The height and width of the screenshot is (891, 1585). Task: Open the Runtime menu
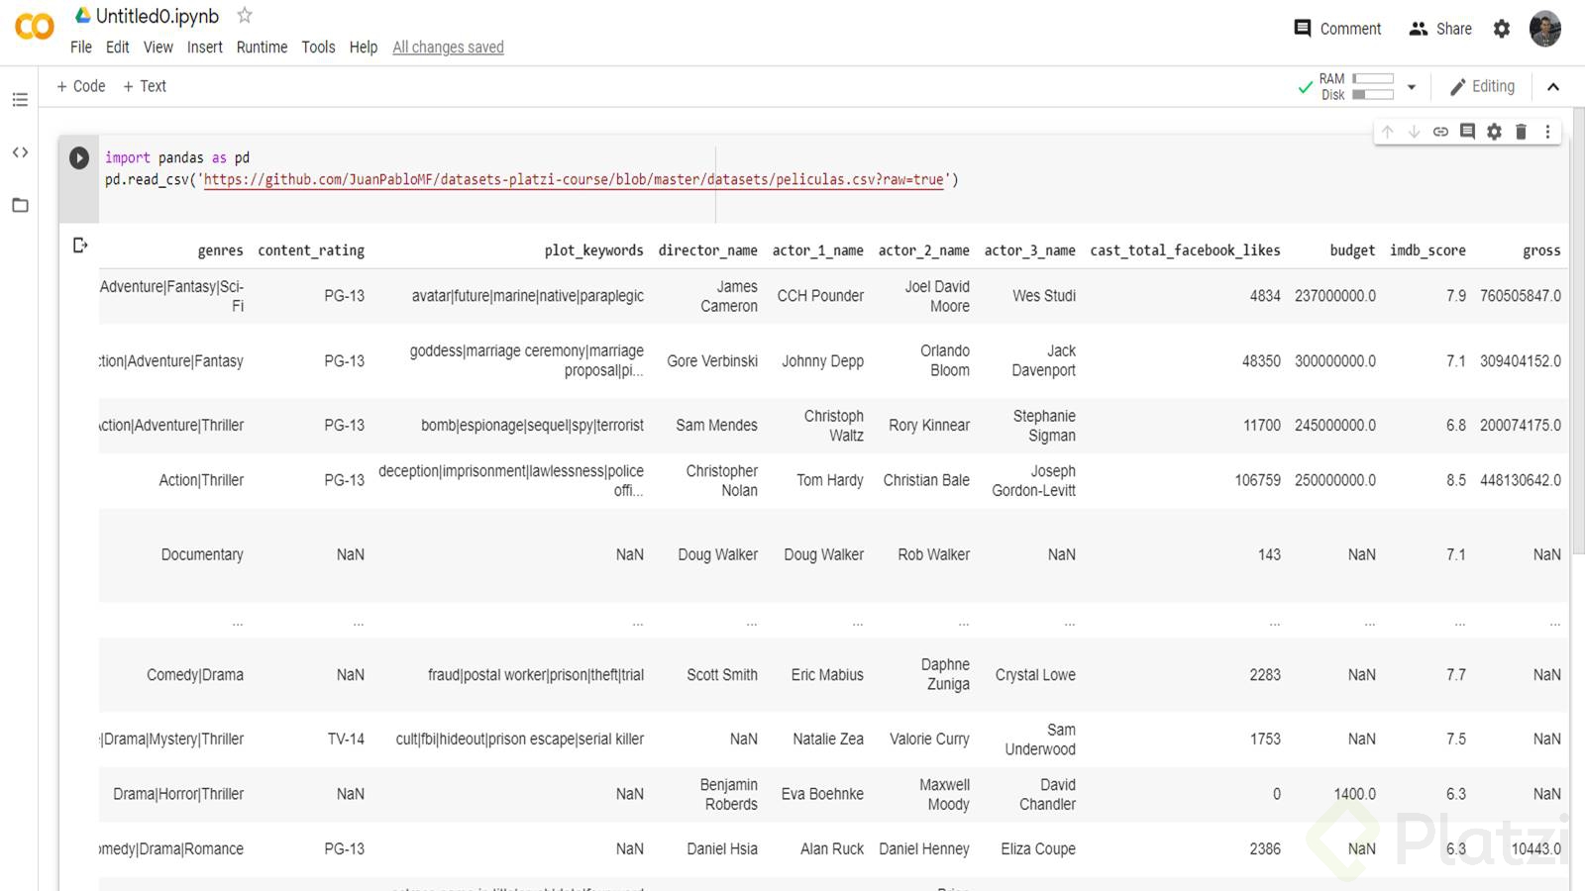tap(262, 48)
